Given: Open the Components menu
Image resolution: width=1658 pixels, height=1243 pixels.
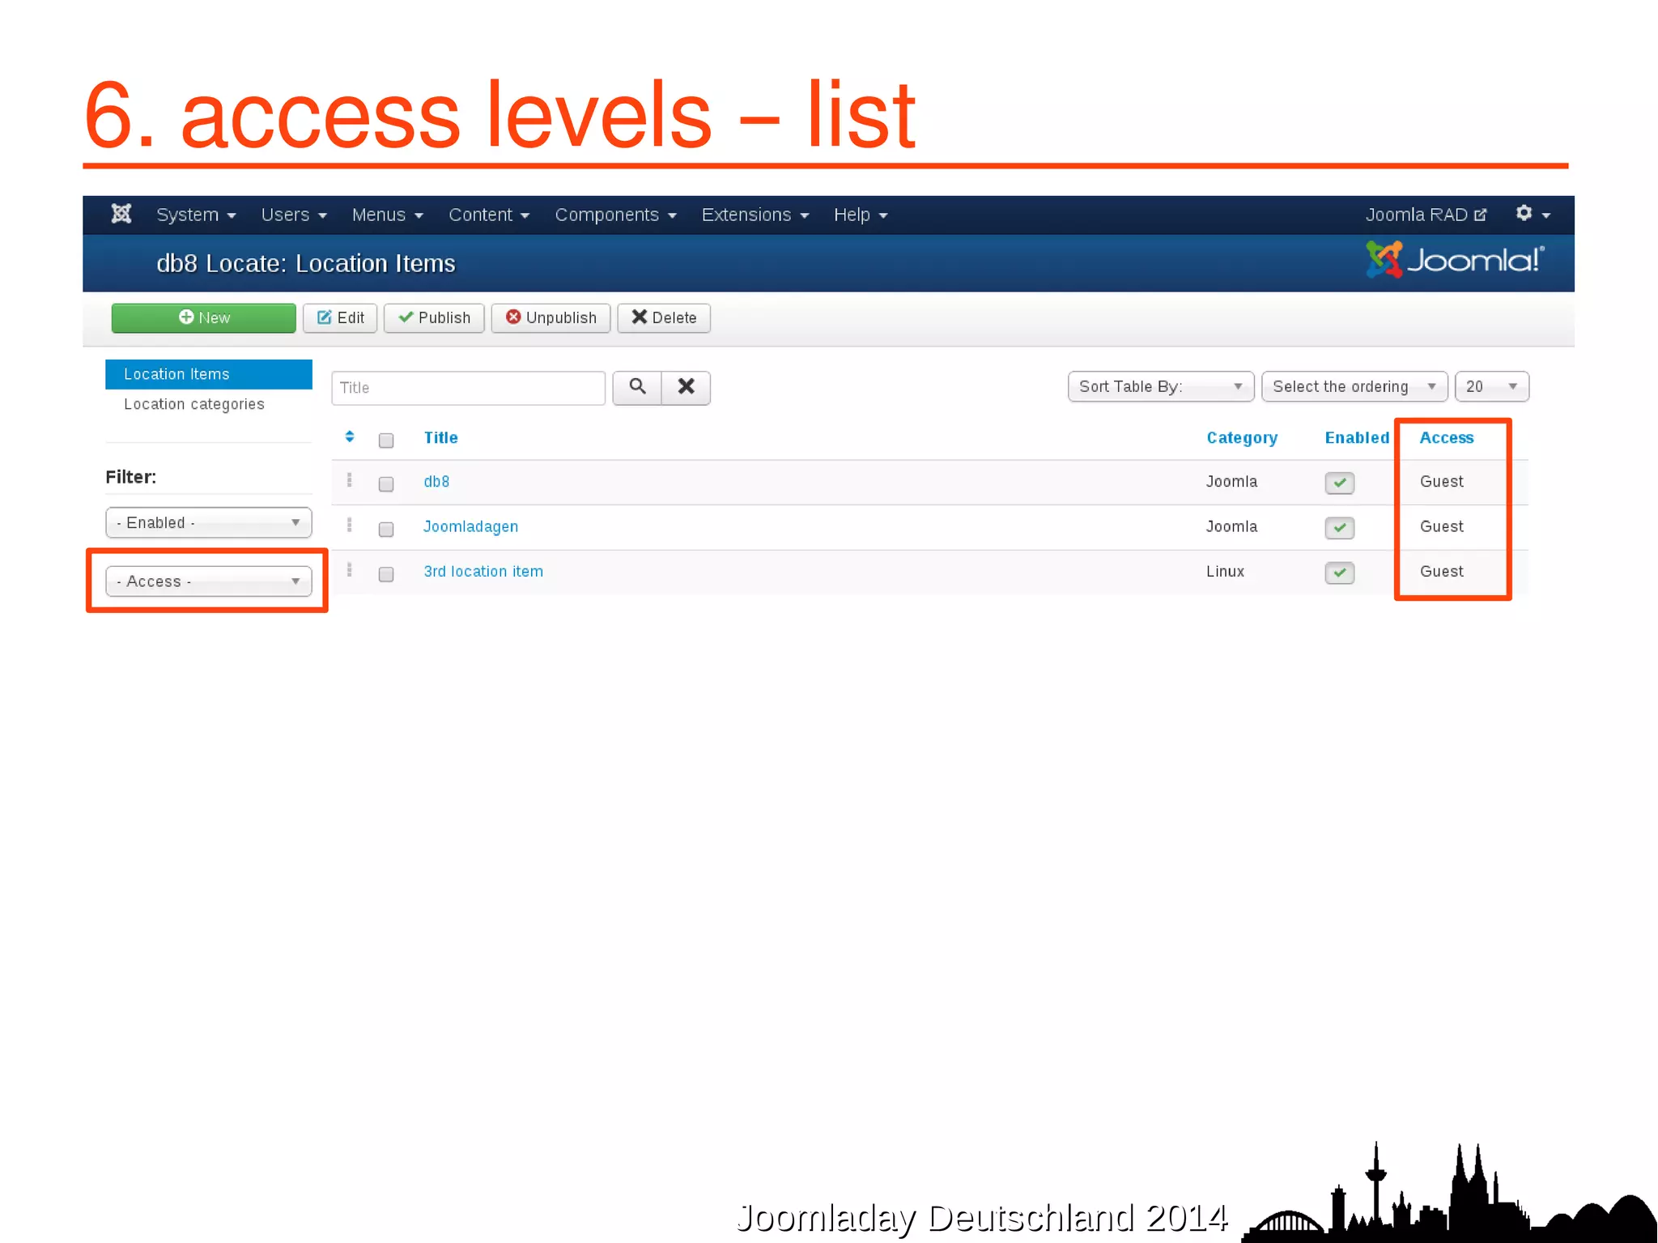Looking at the screenshot, I should click(x=615, y=215).
